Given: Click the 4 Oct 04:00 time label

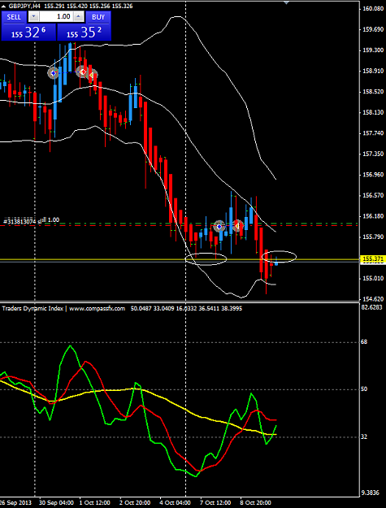Looking at the screenshot, I should (176, 502).
